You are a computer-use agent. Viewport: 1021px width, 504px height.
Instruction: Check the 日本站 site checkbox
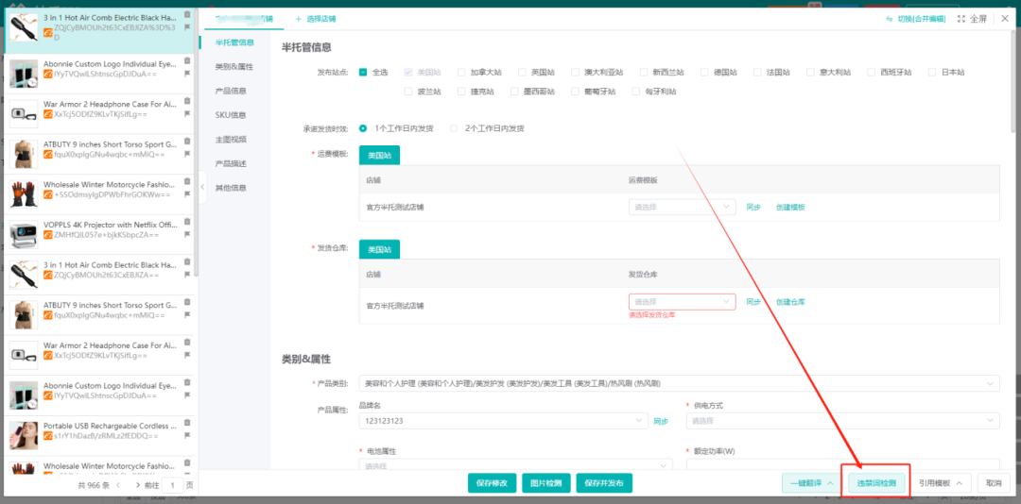coord(932,72)
